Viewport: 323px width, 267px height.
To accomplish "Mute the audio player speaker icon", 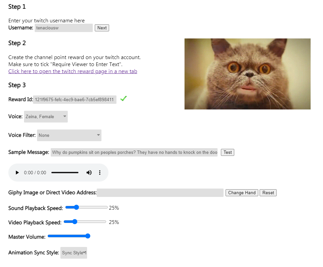I will click(89, 173).
